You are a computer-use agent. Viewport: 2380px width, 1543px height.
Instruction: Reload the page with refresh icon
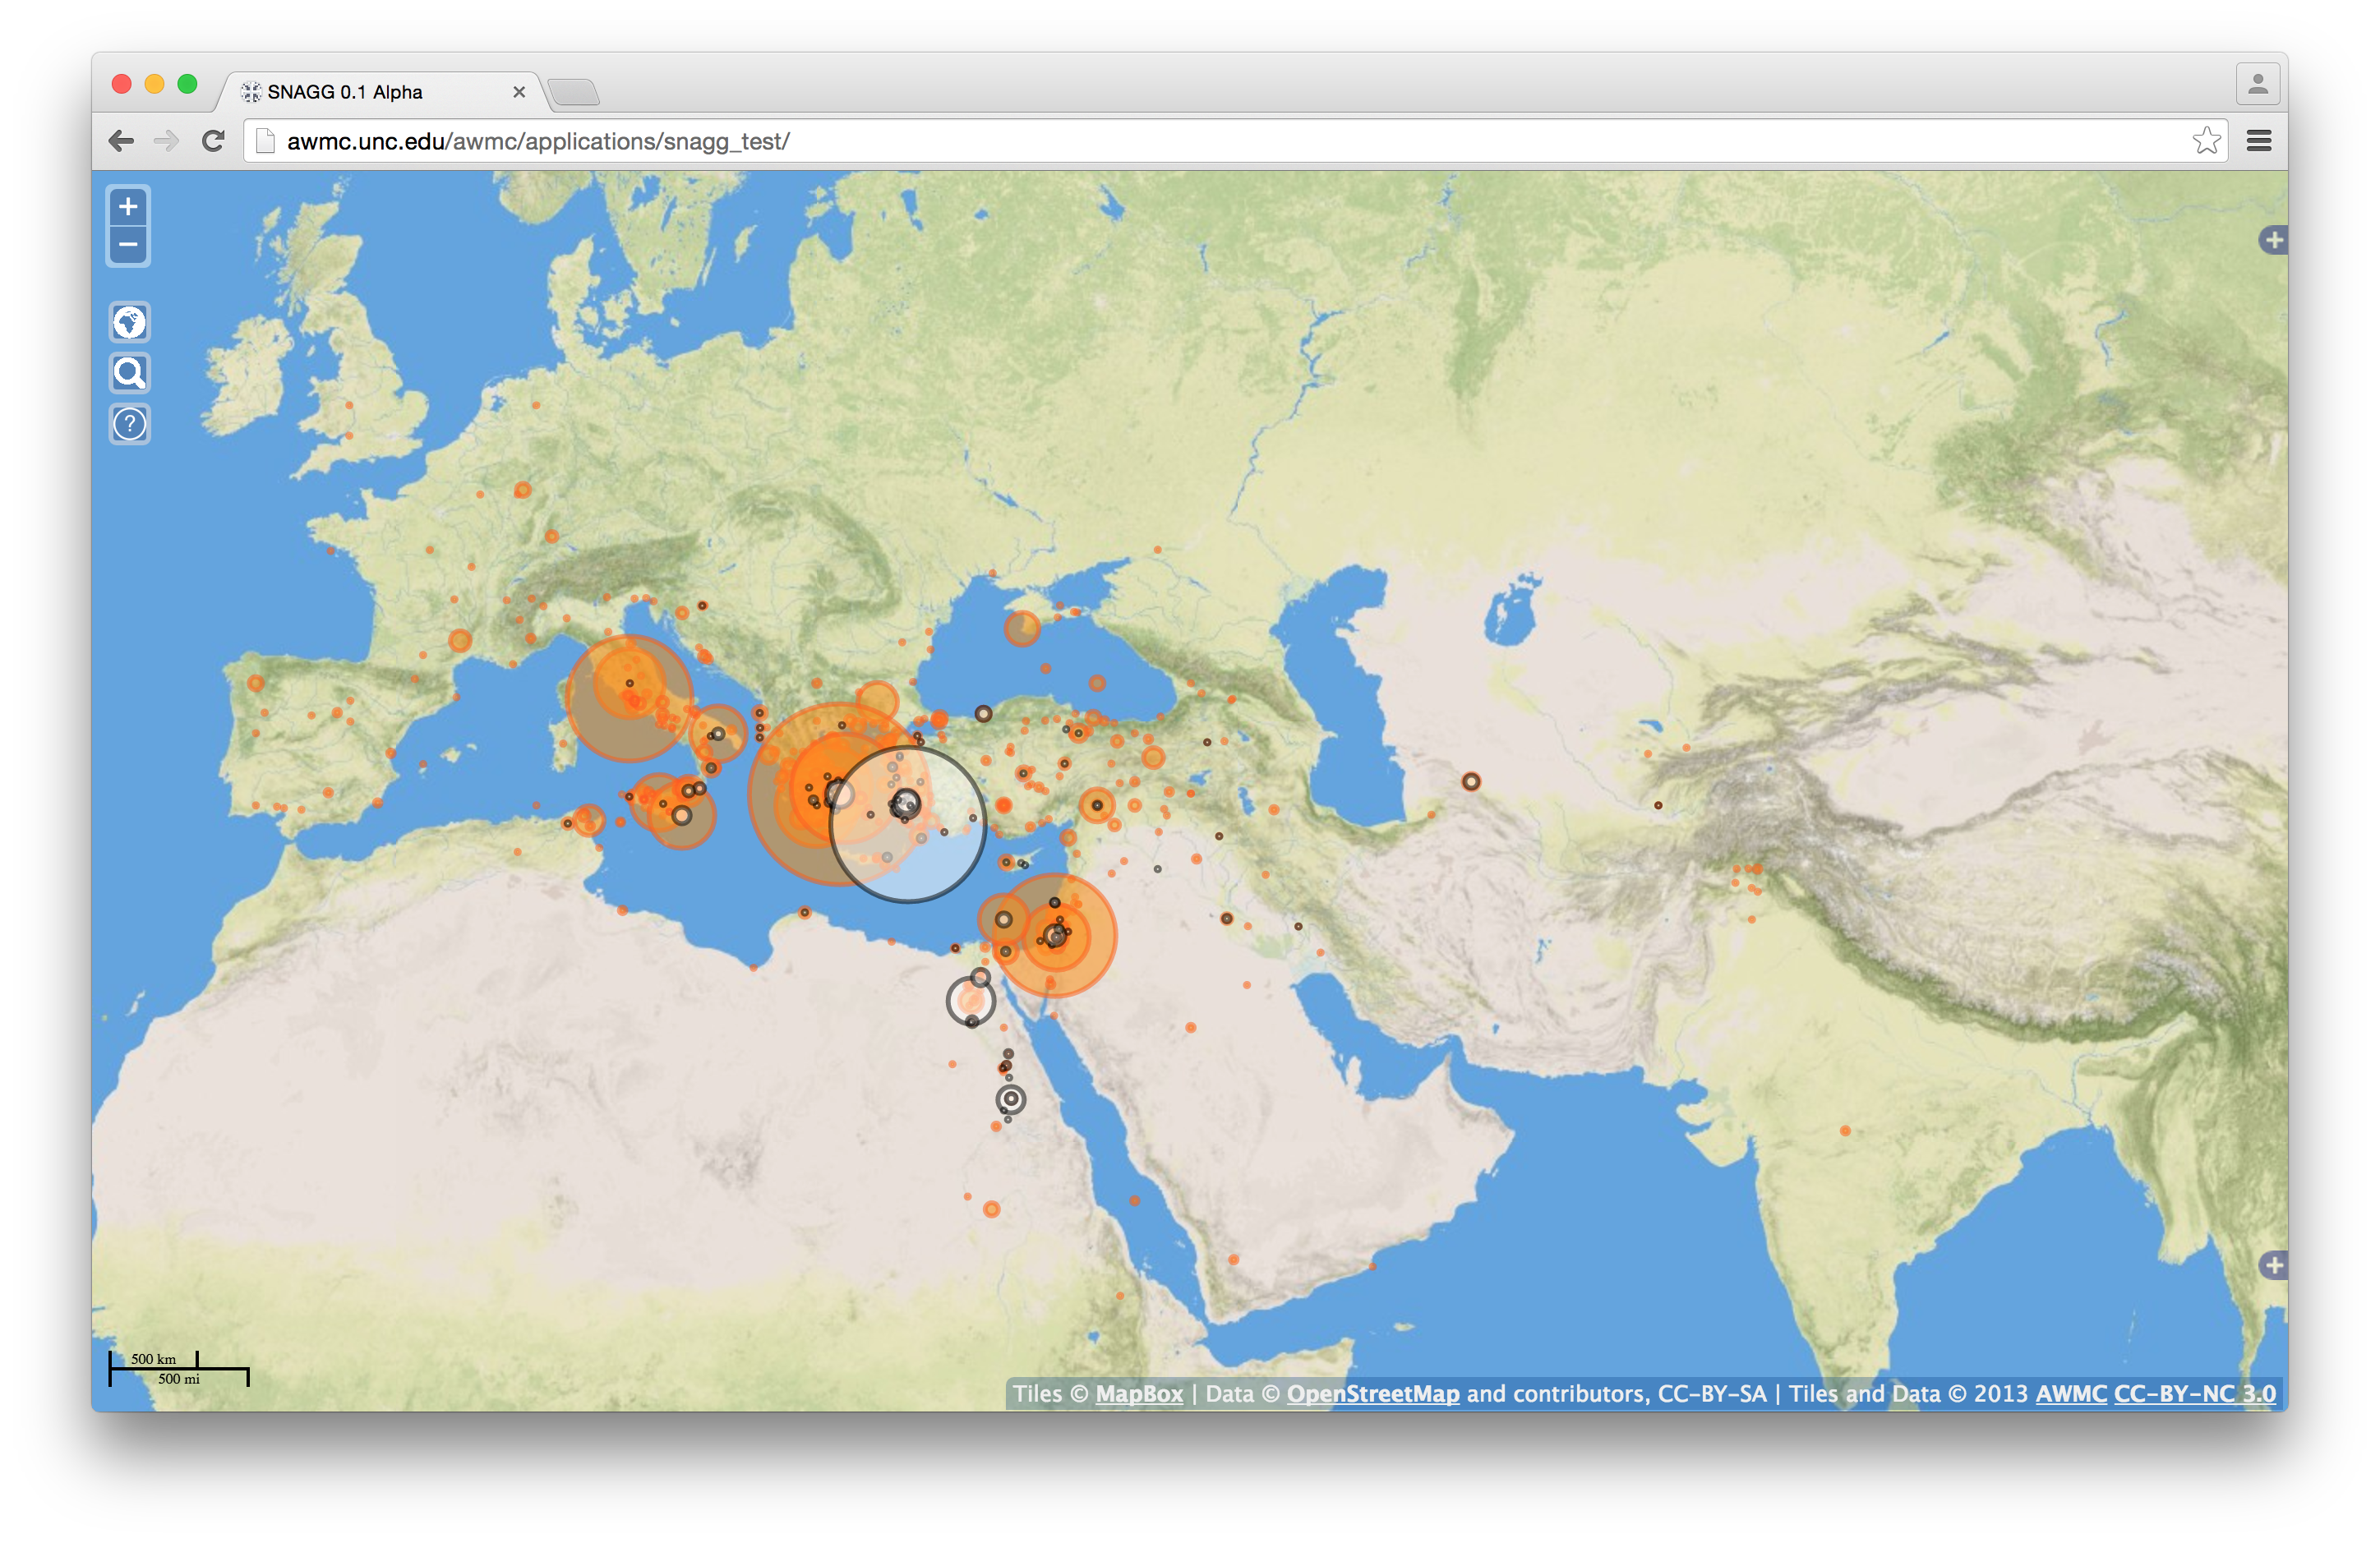[x=213, y=141]
